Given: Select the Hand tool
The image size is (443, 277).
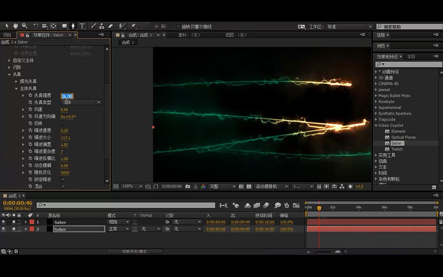Looking at the screenshot, I should (15, 26).
